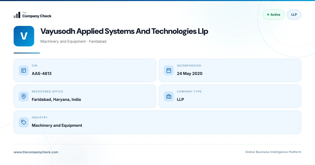Click the Company Type briefcase icon
This screenshot has width=315, height=165.
point(169,96)
